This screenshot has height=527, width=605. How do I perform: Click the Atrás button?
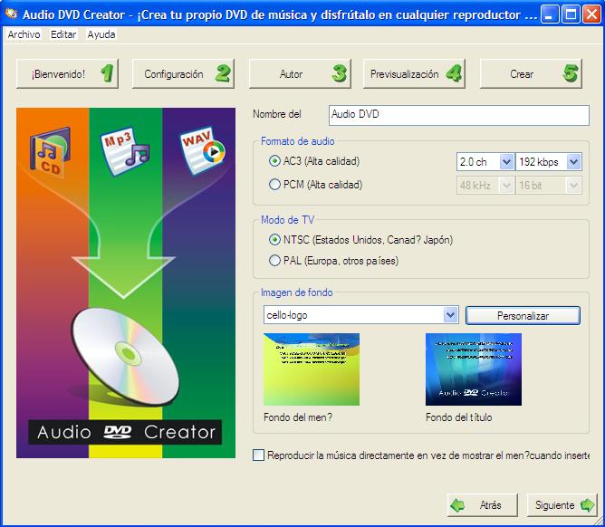[x=483, y=505]
